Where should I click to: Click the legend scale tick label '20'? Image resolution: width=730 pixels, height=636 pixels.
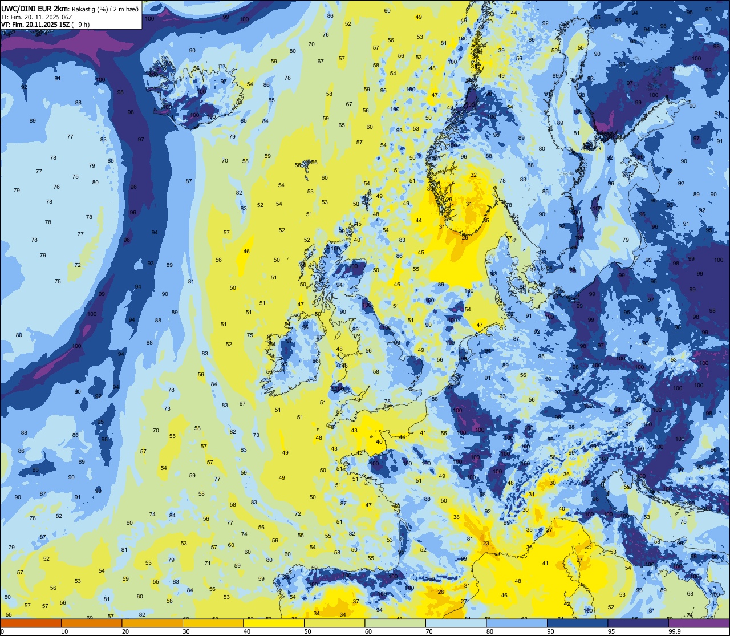click(125, 631)
